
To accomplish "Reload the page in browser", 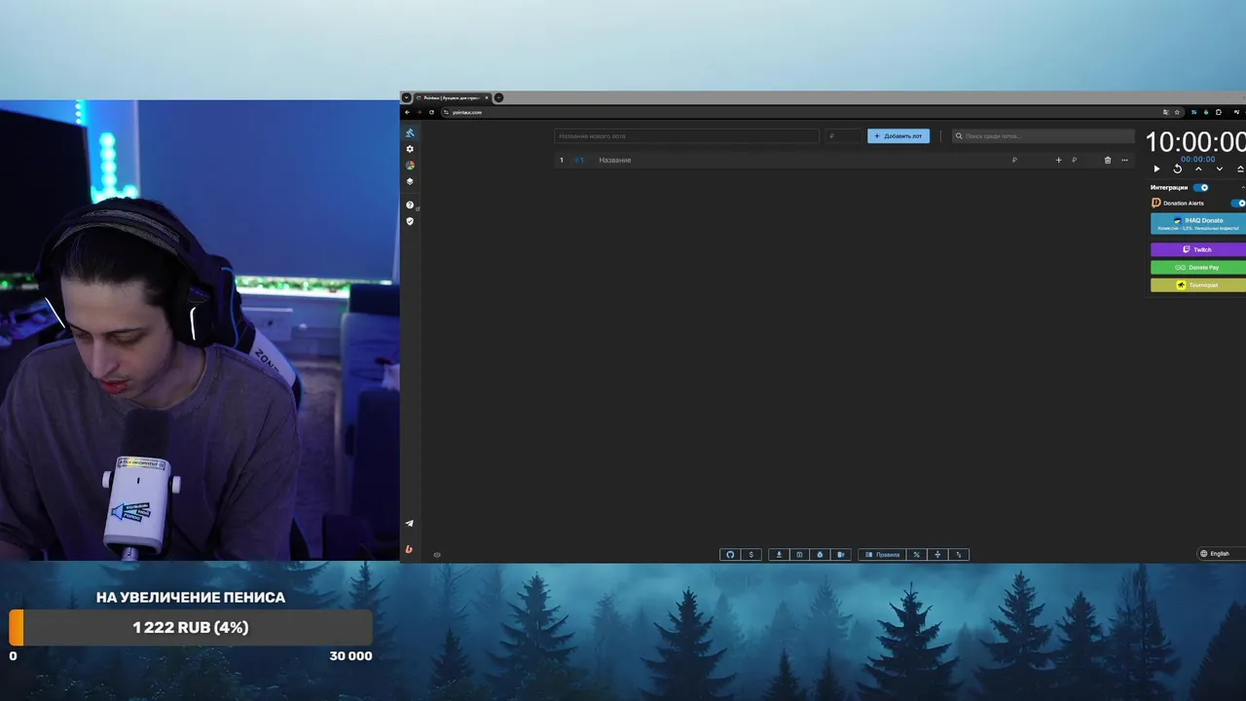I will point(431,112).
